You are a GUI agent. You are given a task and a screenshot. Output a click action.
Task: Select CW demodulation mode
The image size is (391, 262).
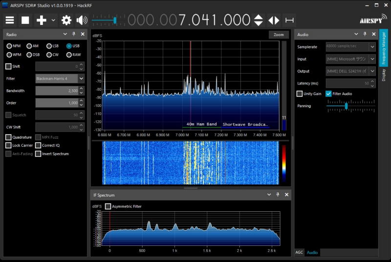click(53, 55)
